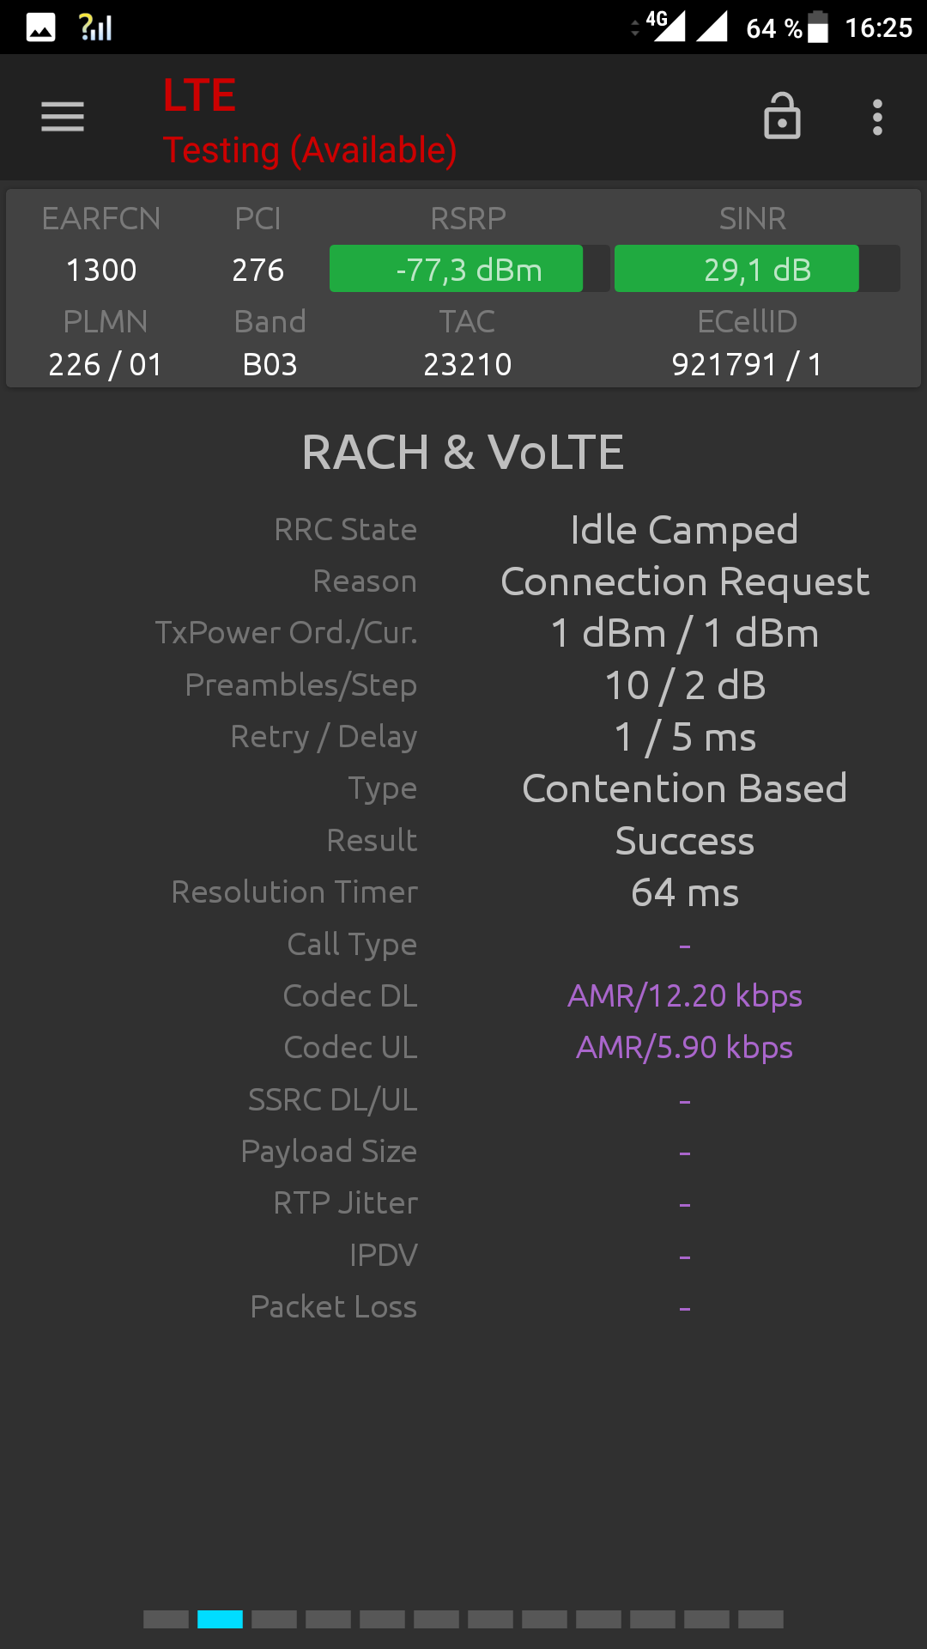Tap the picture notification icon in status bar
Image resolution: width=927 pixels, height=1649 pixels.
(40, 27)
